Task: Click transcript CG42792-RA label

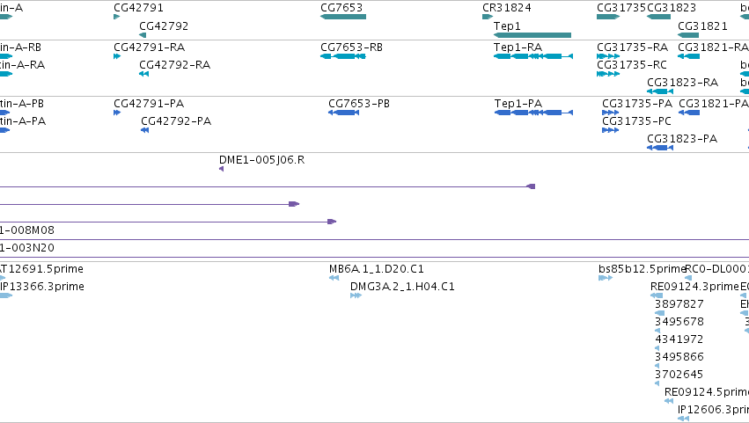Action: [x=175, y=65]
